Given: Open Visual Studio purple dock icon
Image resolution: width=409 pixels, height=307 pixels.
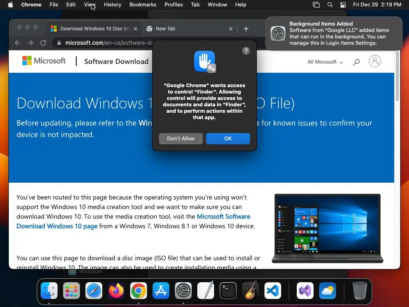Looking at the screenshot, I should point(305,291).
